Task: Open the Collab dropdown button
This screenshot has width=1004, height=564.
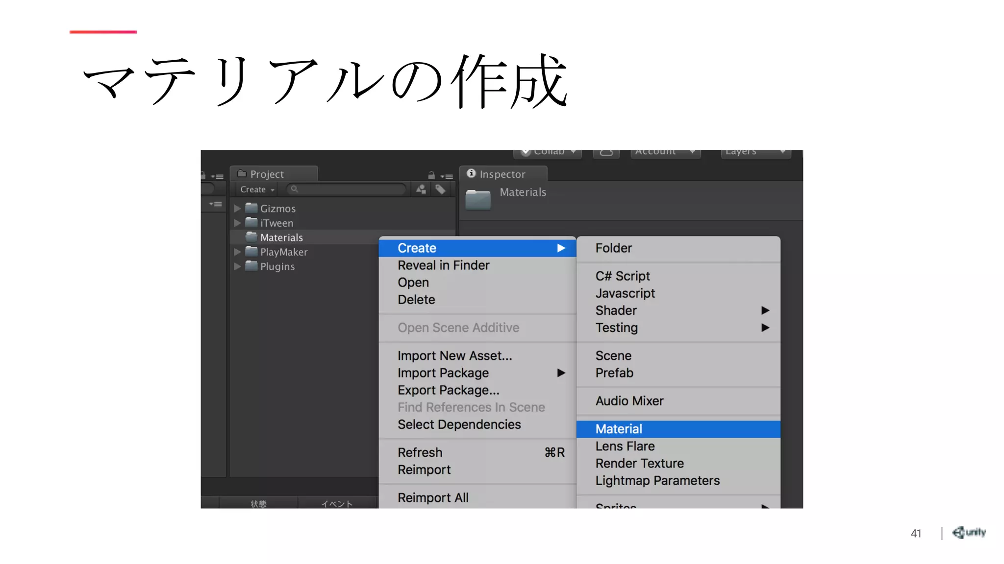Action: (548, 153)
